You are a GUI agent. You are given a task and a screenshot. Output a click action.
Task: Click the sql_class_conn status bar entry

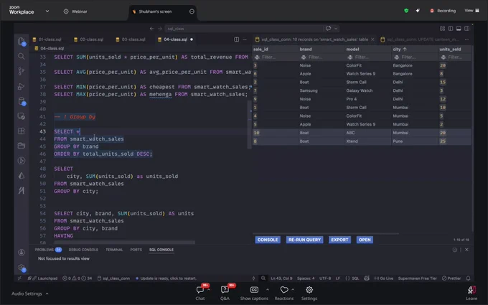[113, 278]
